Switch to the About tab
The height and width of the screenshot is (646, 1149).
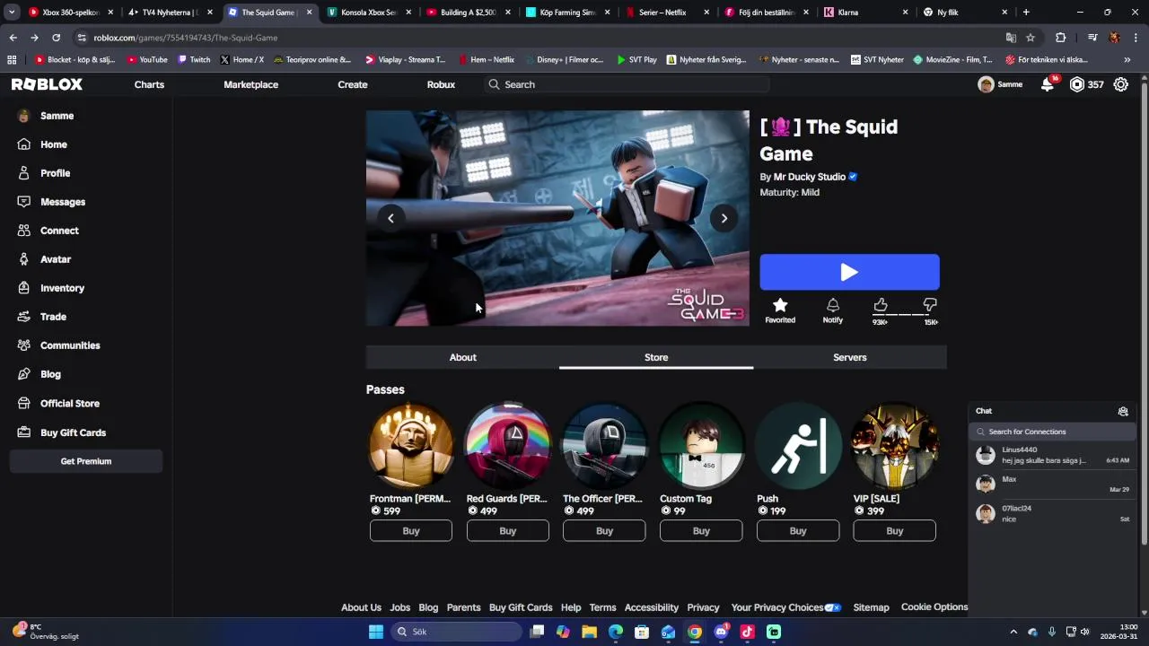click(462, 357)
